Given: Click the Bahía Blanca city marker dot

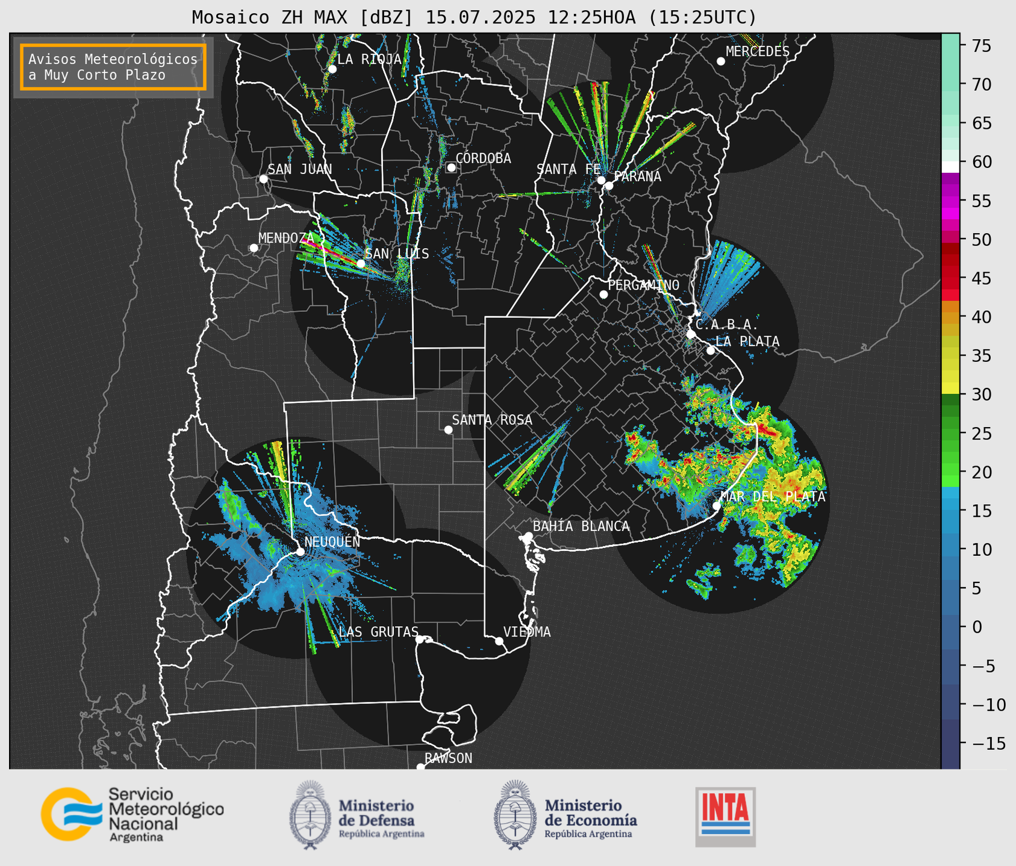Looking at the screenshot, I should [x=528, y=536].
